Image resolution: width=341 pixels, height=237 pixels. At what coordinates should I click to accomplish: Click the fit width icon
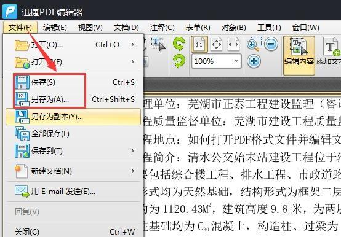[x=233, y=44]
